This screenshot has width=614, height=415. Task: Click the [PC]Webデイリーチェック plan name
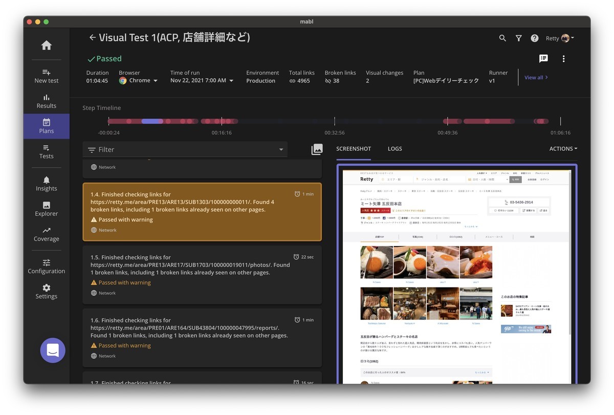pyautogui.click(x=446, y=81)
